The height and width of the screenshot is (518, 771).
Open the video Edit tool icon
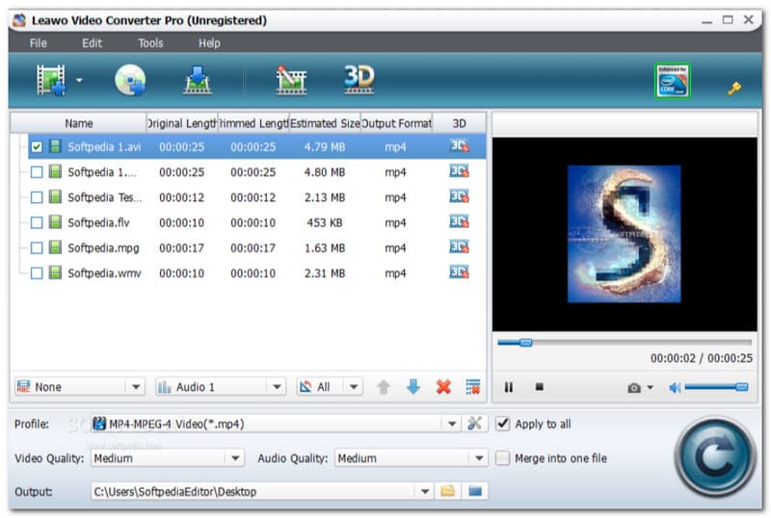coord(291,81)
